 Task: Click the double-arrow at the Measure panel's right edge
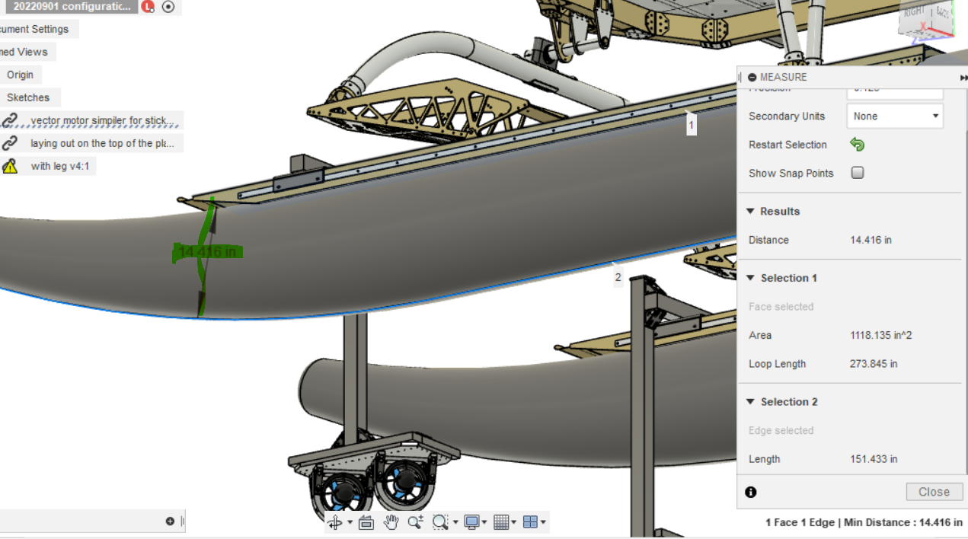(x=964, y=78)
